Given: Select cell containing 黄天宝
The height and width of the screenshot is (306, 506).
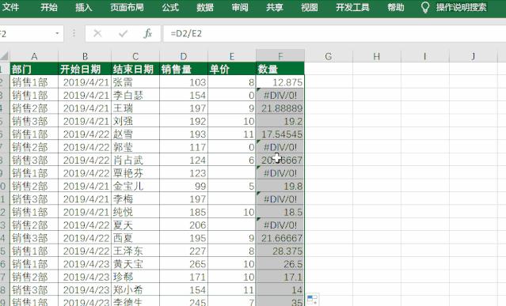Looking at the screenshot, I should [x=135, y=264].
